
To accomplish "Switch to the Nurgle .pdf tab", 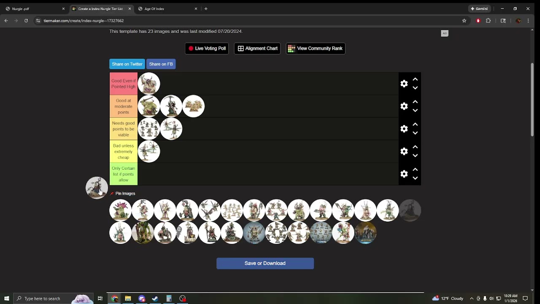I will pyautogui.click(x=33, y=9).
